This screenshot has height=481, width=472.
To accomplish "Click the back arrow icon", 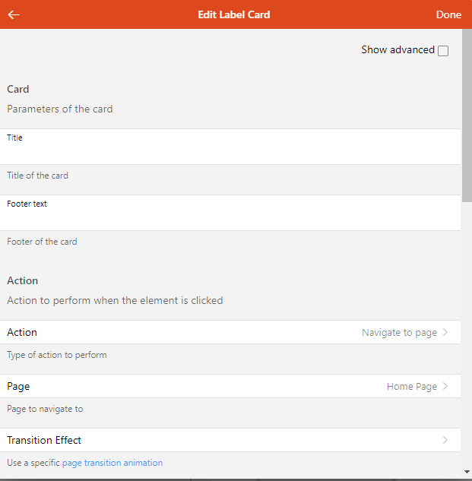I will [x=14, y=14].
